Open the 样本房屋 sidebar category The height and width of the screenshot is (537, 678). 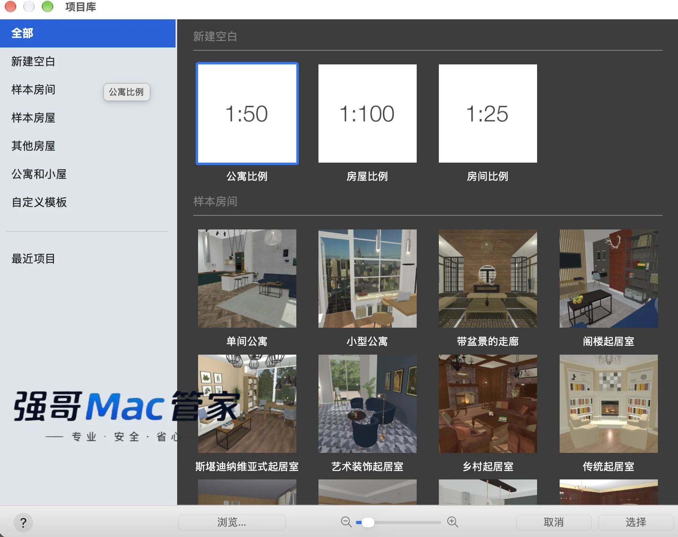click(x=88, y=118)
